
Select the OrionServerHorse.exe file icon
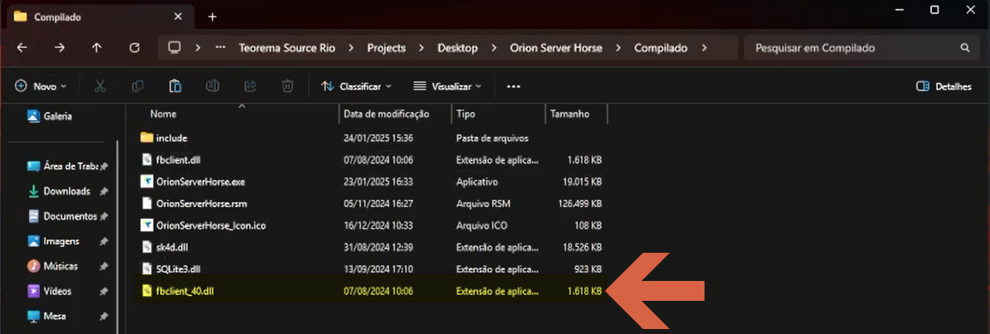(147, 182)
